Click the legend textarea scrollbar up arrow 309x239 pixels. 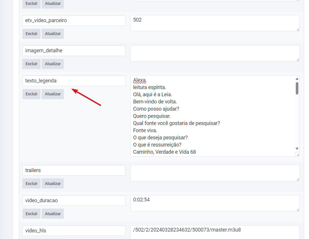[x=297, y=79]
